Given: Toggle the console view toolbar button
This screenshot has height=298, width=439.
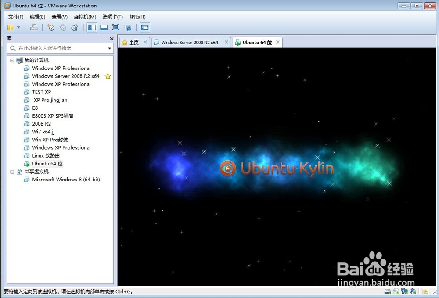Looking at the screenshot, I should pos(145,27).
